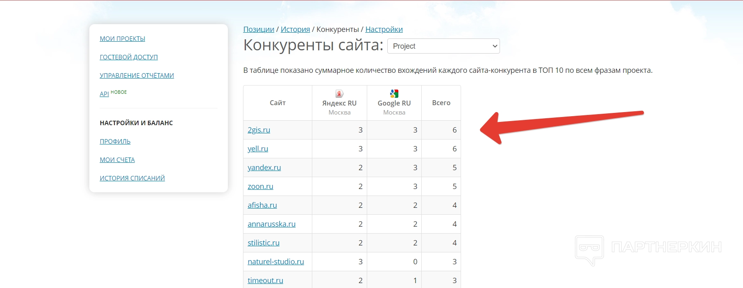Click the Google value 2 in stilistic.ru row
Image resolution: width=743 pixels, height=288 pixels.
[415, 243]
